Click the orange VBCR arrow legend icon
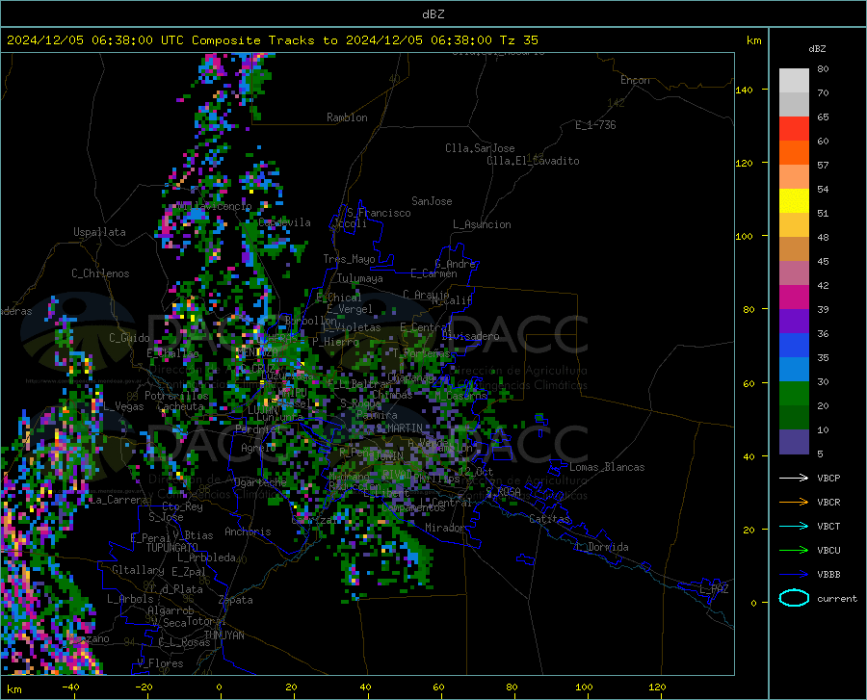867x700 pixels. pos(794,502)
